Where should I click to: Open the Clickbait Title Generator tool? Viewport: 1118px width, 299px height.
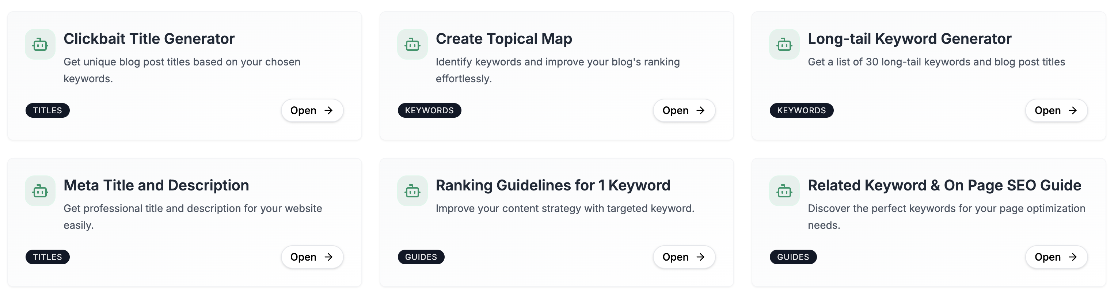coord(312,110)
